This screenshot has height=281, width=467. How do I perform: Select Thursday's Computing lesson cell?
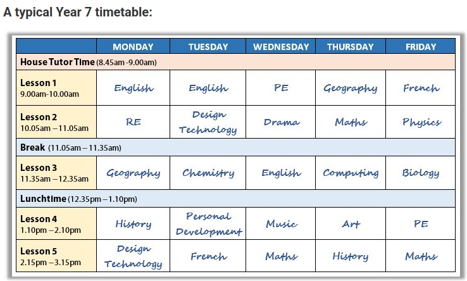tap(350, 173)
